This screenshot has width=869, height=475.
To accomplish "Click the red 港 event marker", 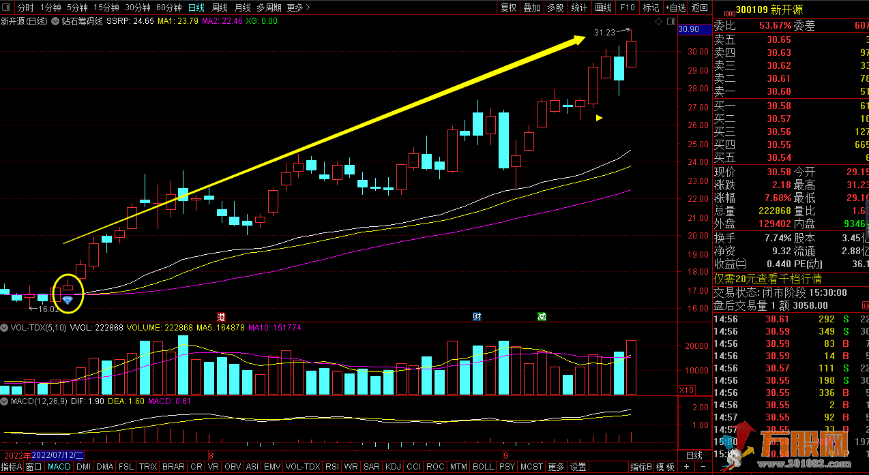I will 221,317.
